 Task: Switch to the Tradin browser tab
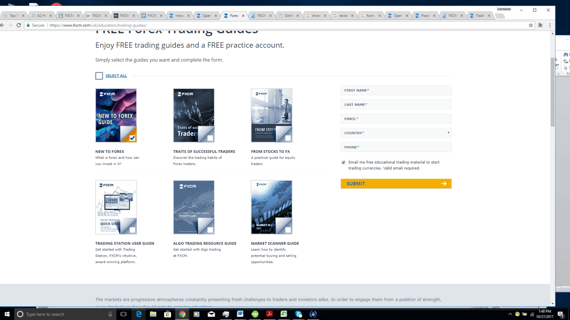click(480, 16)
